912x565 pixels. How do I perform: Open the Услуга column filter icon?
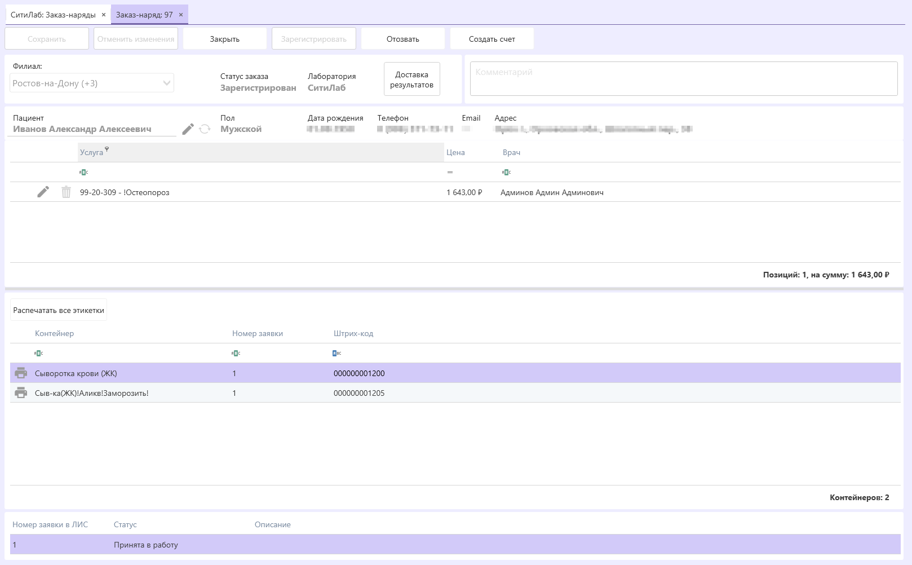(107, 149)
